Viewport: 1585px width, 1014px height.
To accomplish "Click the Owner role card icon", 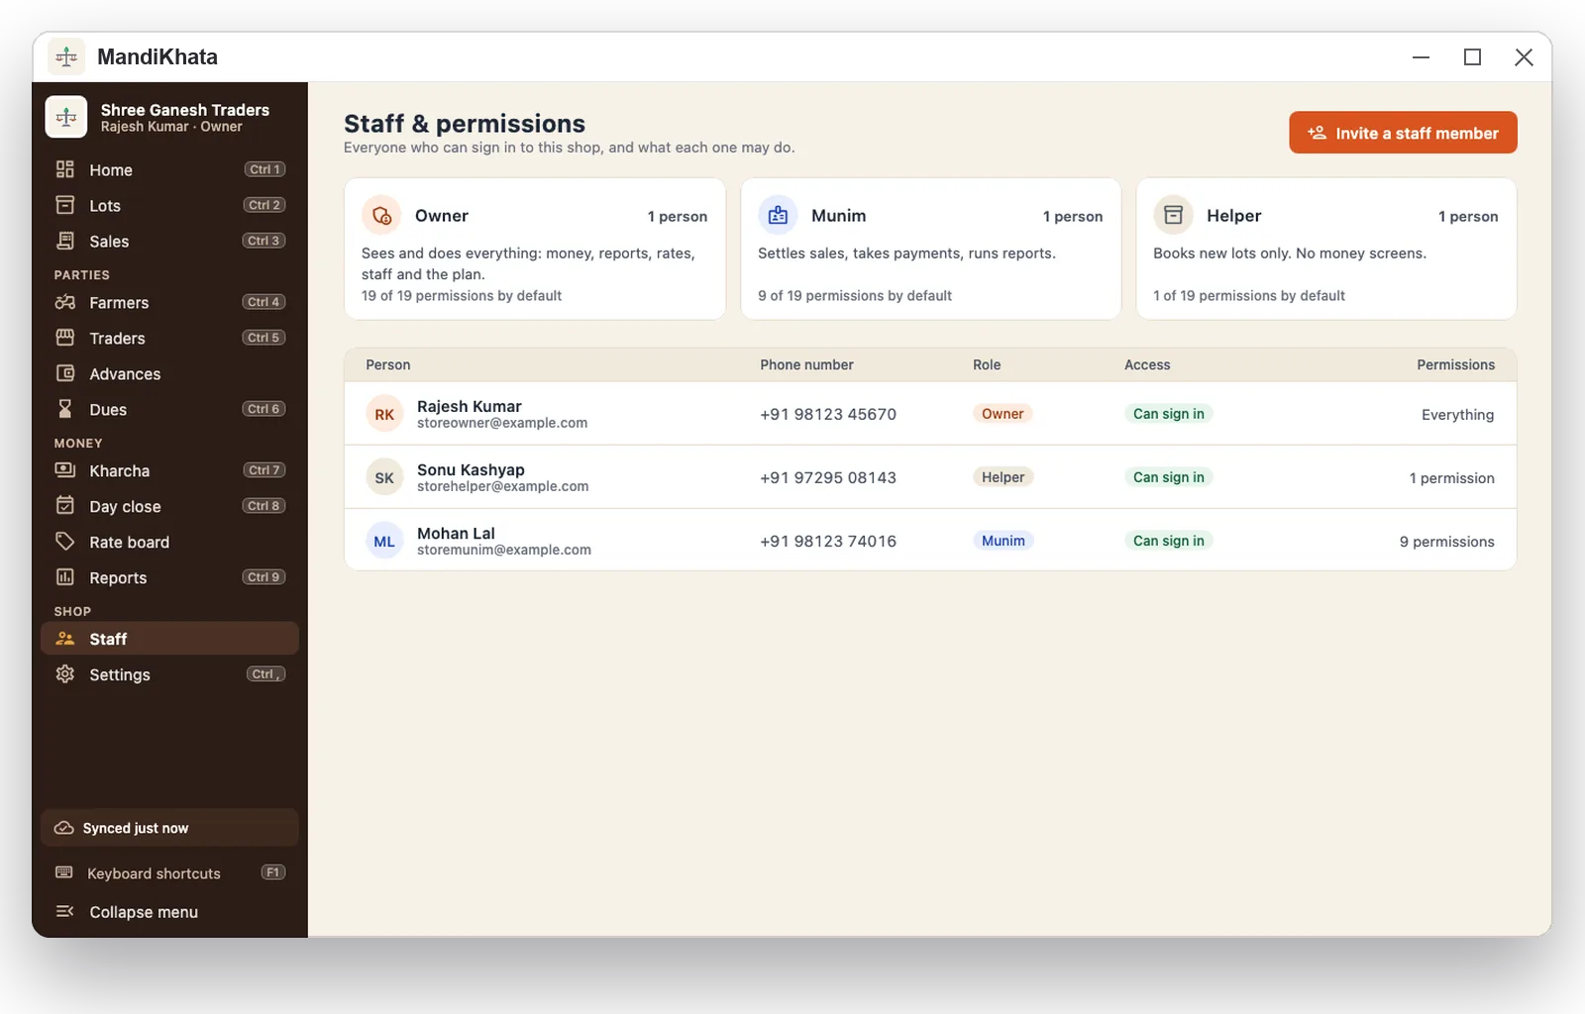I will [x=381, y=215].
